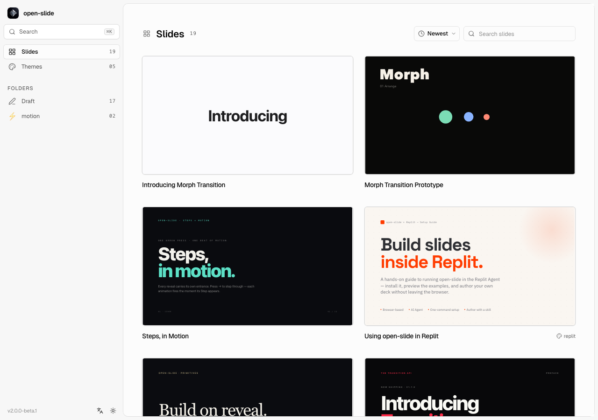This screenshot has height=420, width=598.
Task: Open the Newest sort dropdown
Action: click(437, 34)
